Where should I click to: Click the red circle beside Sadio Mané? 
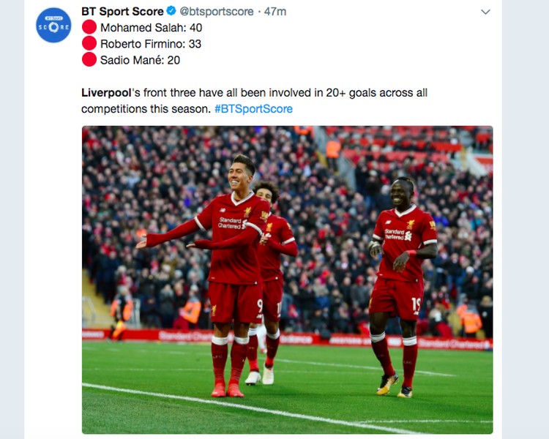pos(89,59)
